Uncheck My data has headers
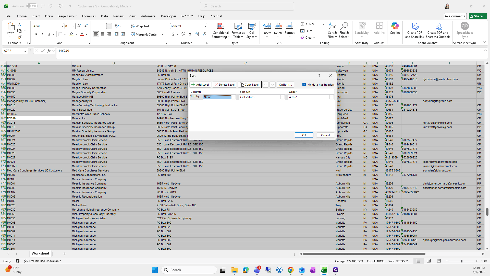The width and height of the screenshot is (490, 276). (304, 85)
